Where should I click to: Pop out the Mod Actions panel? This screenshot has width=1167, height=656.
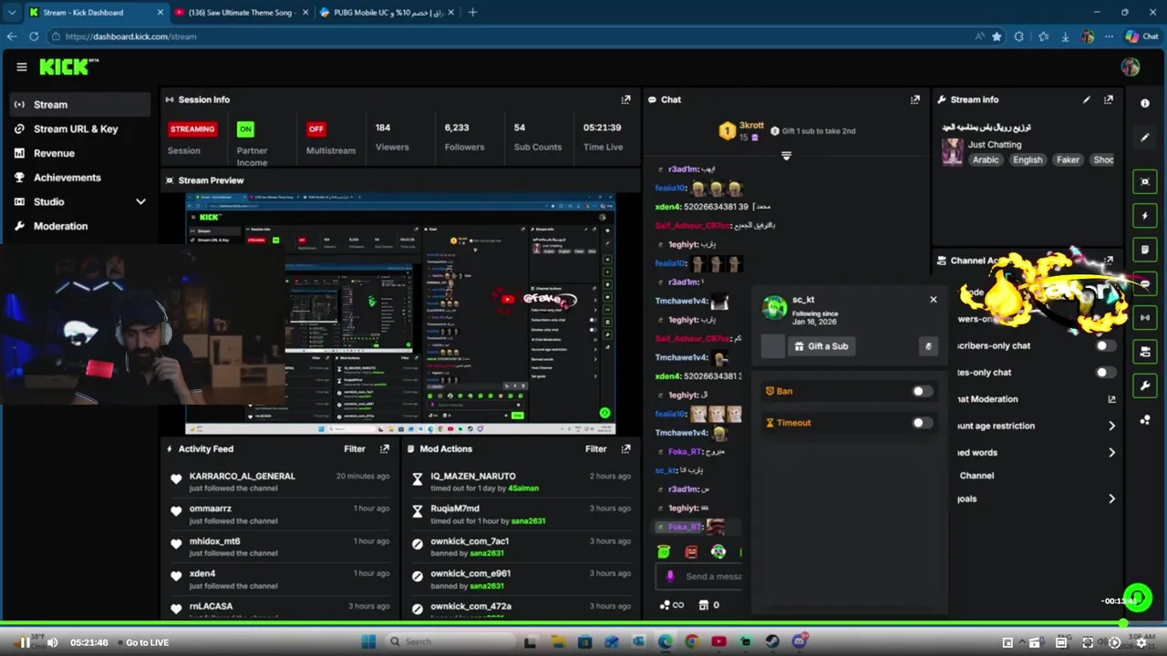[625, 448]
